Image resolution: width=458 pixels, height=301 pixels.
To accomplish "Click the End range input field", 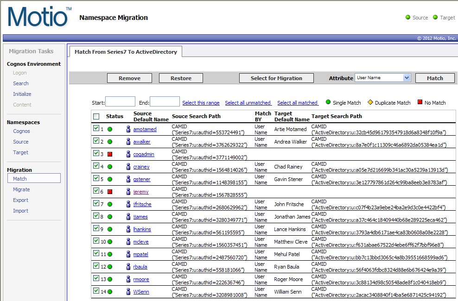I will (165, 101).
